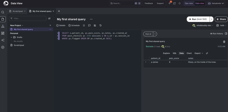Open Satyabrata account menu
The height and width of the screenshot is (112, 228).
(x=216, y=3)
